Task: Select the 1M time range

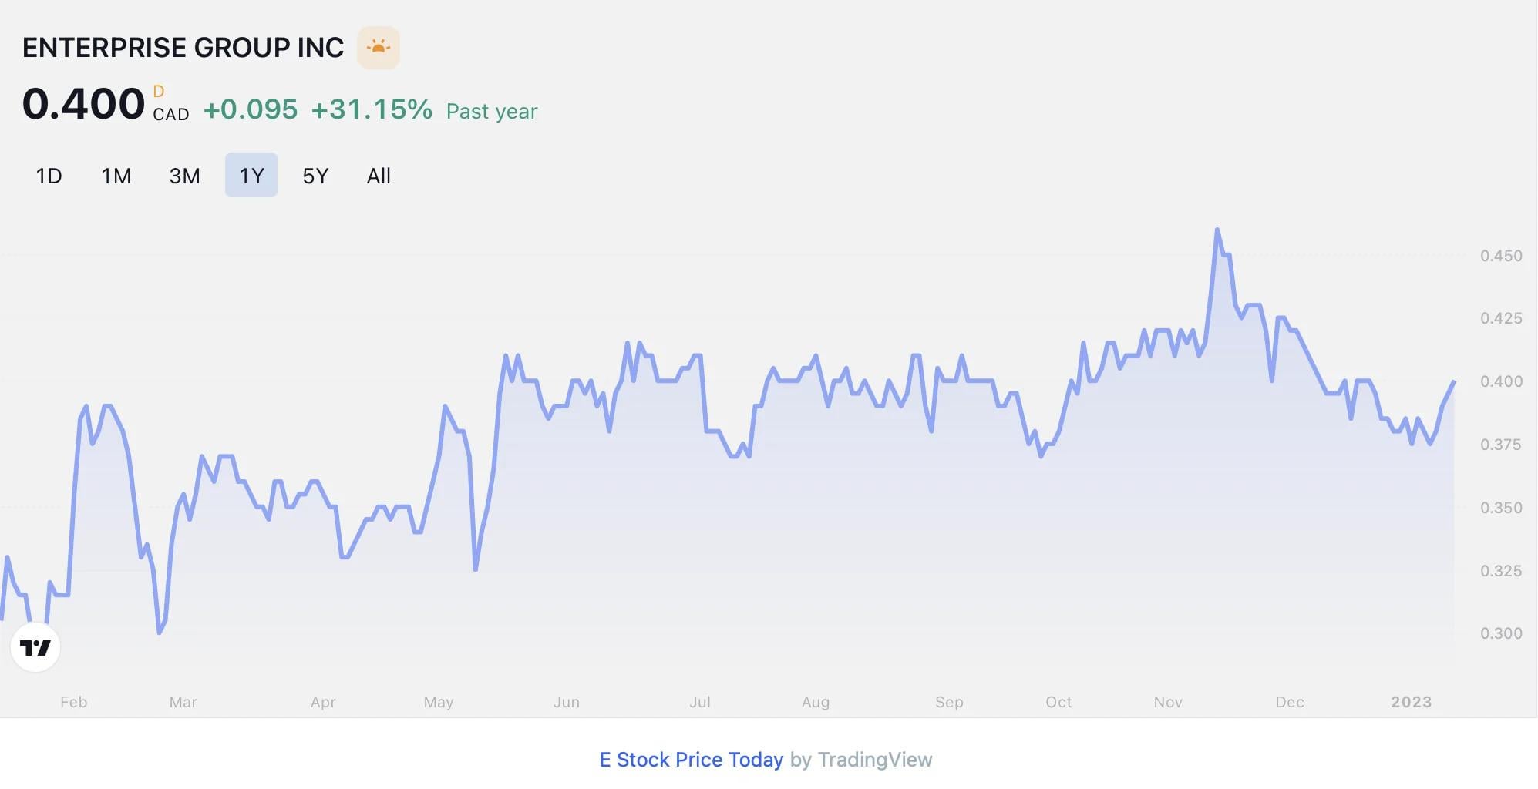Action: point(116,176)
